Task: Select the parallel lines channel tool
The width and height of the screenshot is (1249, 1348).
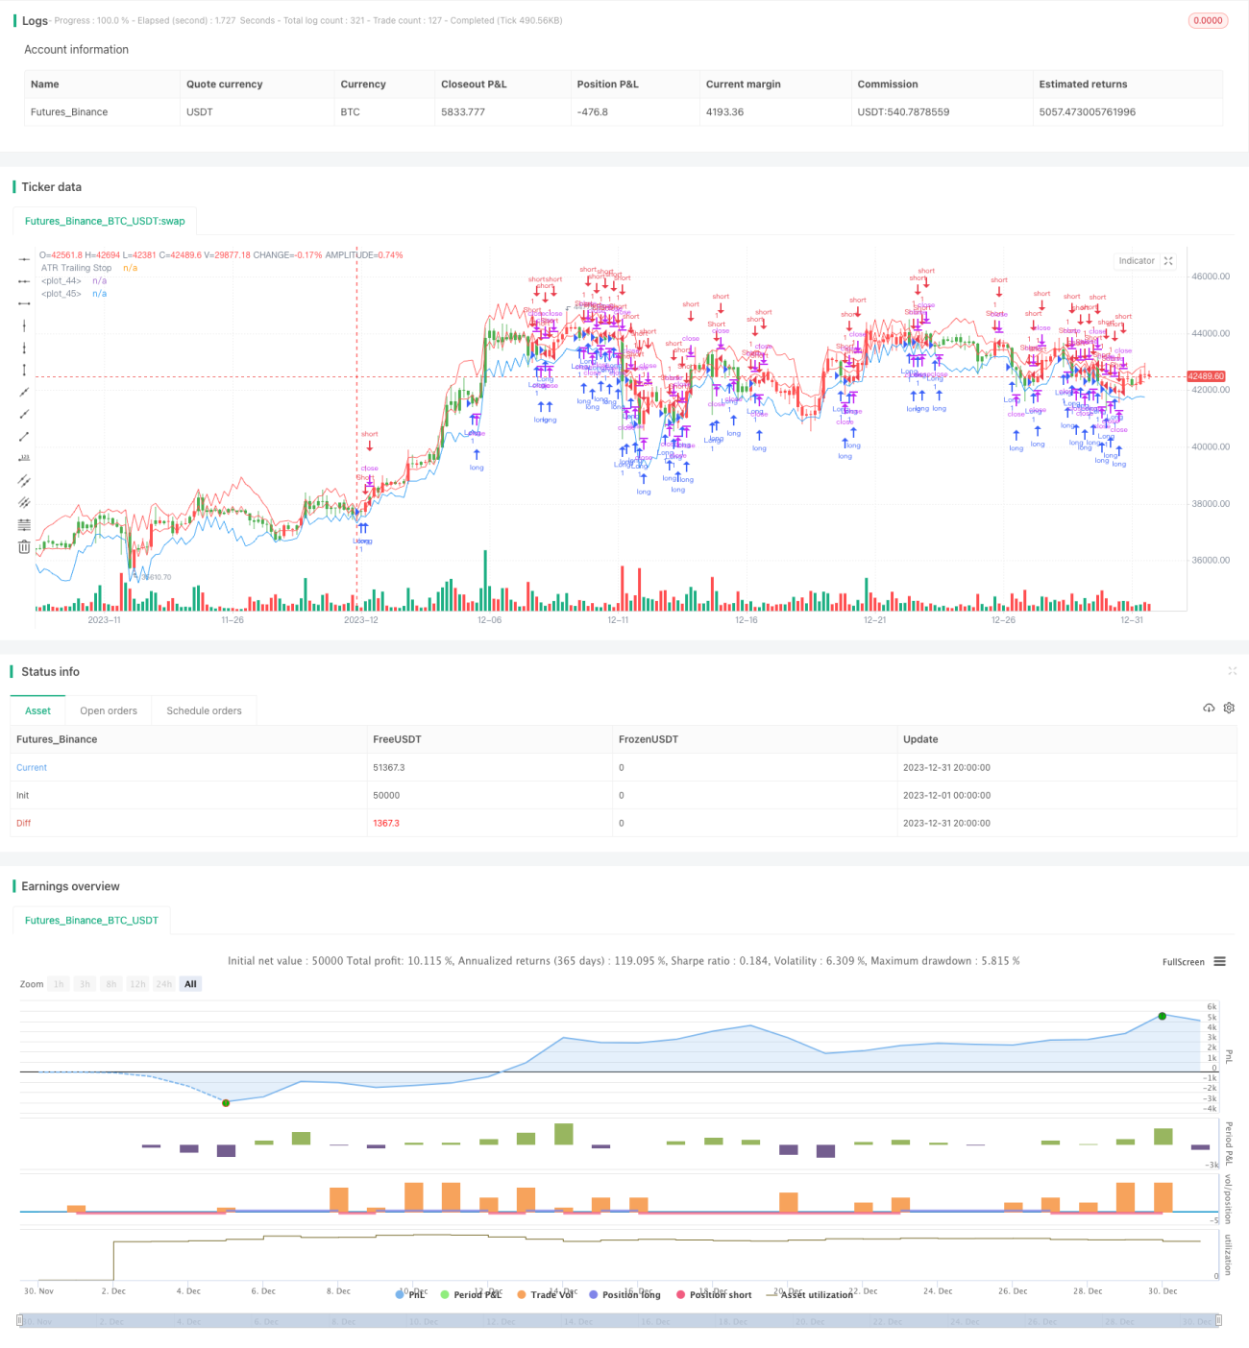Action: [24, 480]
